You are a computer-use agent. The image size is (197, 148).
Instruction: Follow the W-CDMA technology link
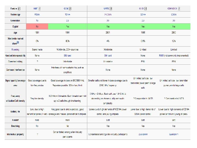(x=108, y=15)
